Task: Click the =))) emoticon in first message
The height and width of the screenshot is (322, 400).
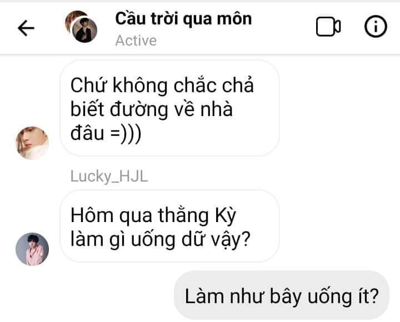Action: (126, 133)
